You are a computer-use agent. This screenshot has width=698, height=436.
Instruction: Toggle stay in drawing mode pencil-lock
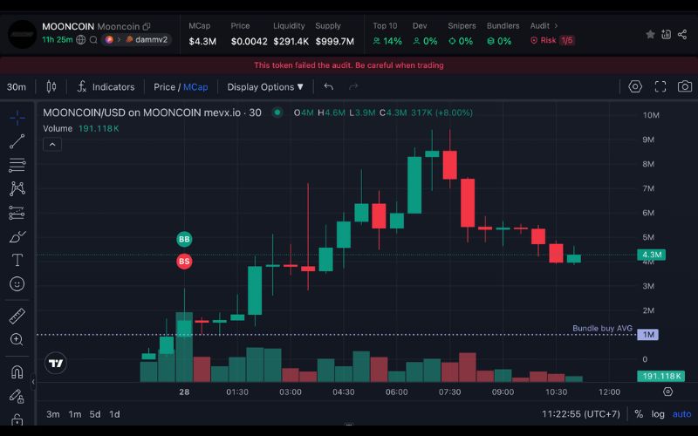point(17,396)
